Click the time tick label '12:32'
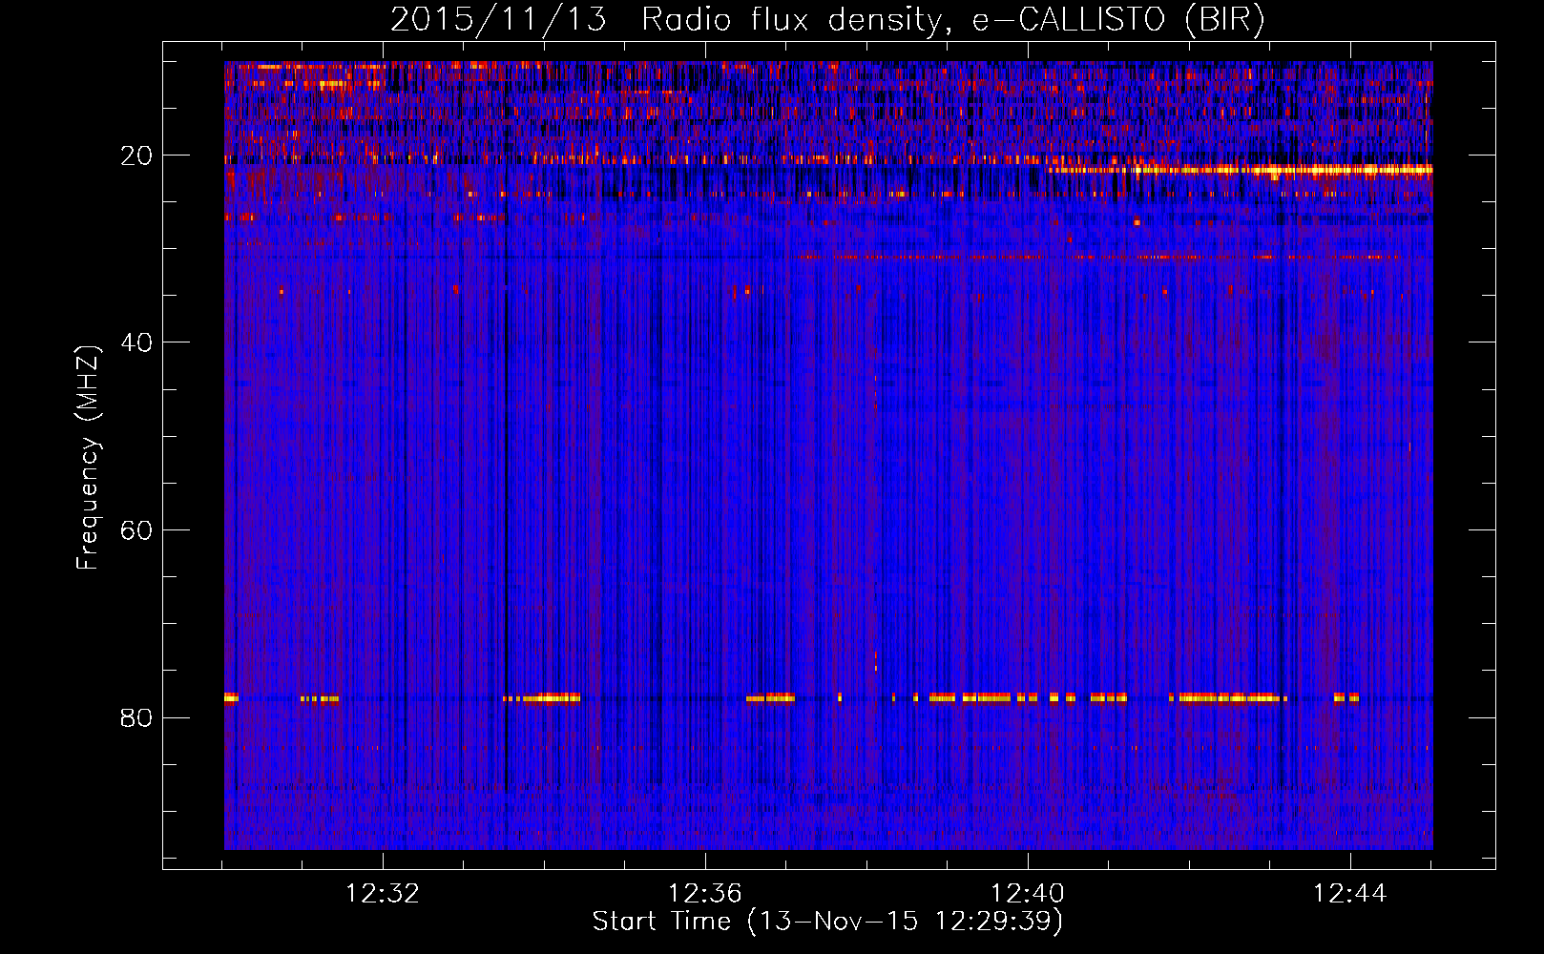The height and width of the screenshot is (954, 1544). click(383, 894)
